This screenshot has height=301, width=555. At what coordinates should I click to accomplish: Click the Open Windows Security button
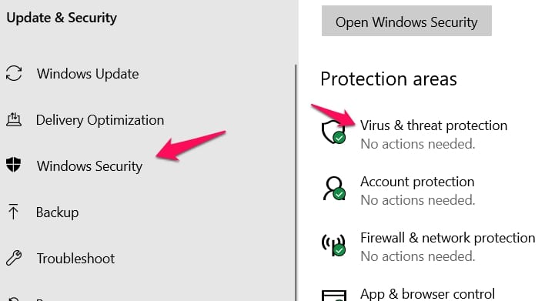pos(406,21)
